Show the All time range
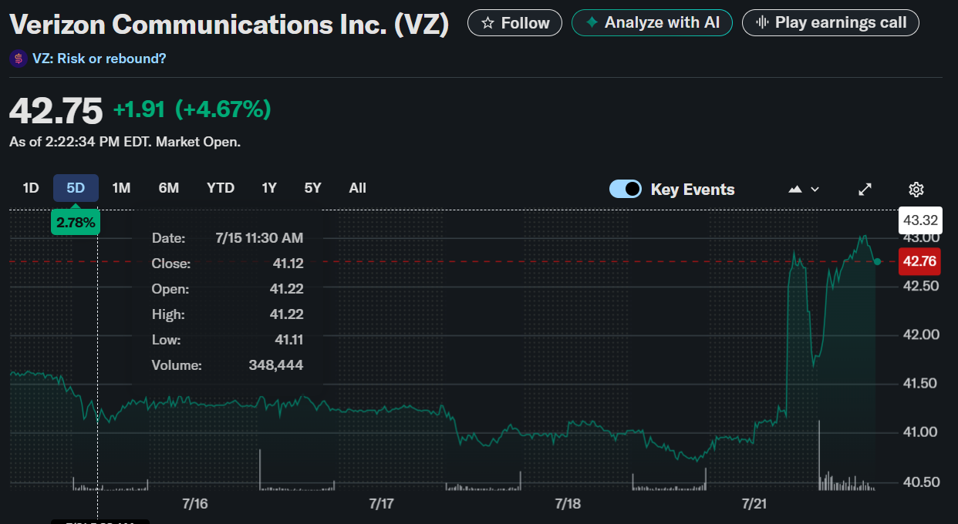The image size is (958, 524). tap(357, 188)
